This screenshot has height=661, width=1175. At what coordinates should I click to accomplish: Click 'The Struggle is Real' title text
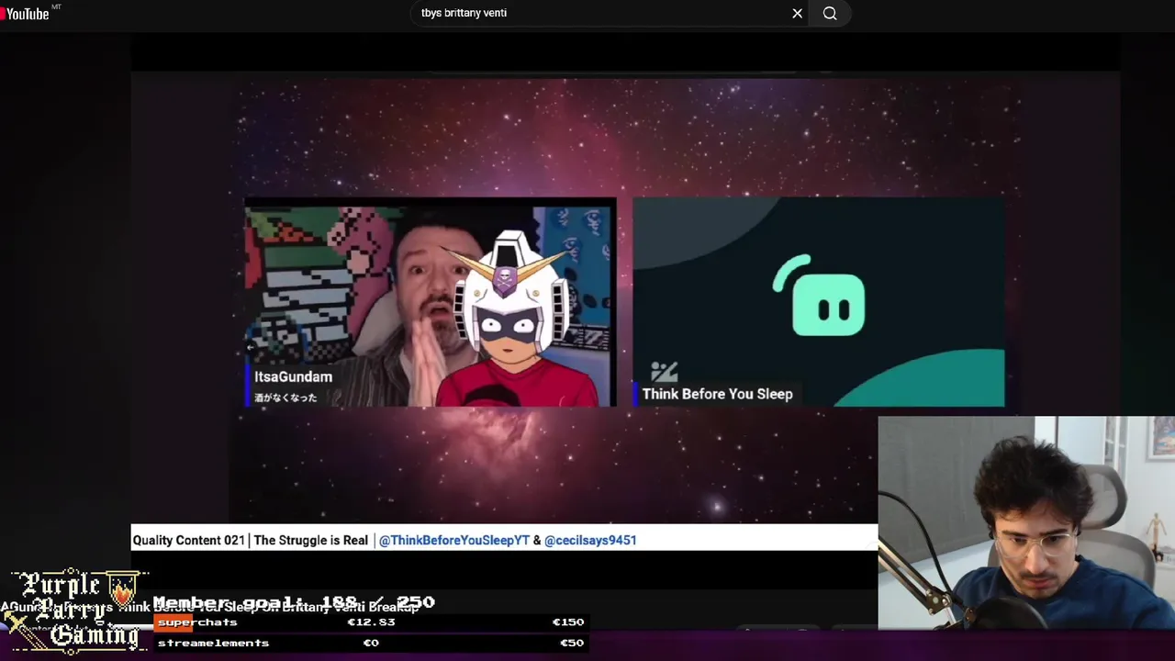[x=310, y=540]
